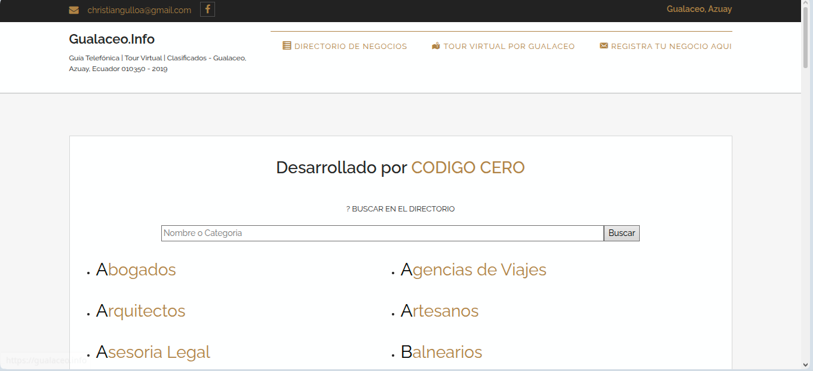
Task: Click the envelope email icon in top bar
Action: (74, 10)
